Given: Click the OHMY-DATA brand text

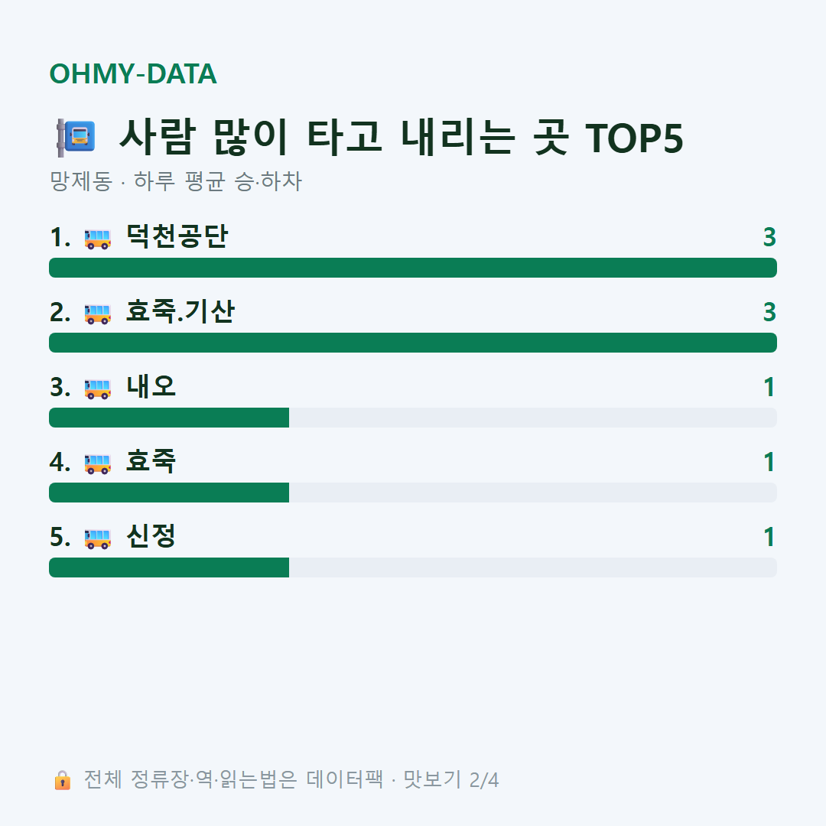Looking at the screenshot, I should pyautogui.click(x=133, y=73).
